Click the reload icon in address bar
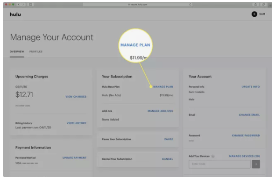 [x=190, y=4]
